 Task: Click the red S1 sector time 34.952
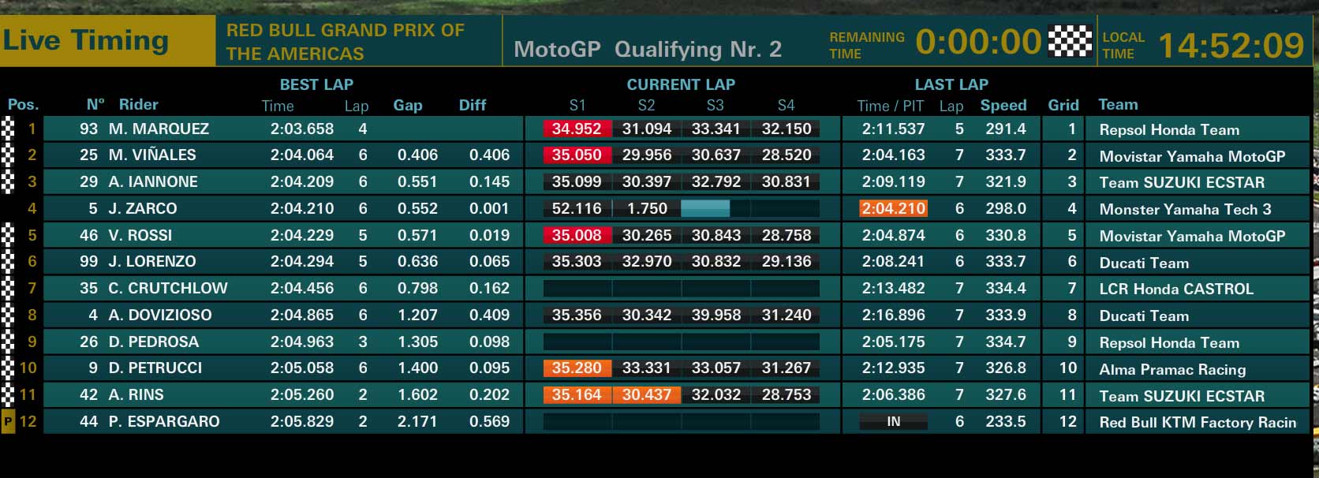point(577,129)
